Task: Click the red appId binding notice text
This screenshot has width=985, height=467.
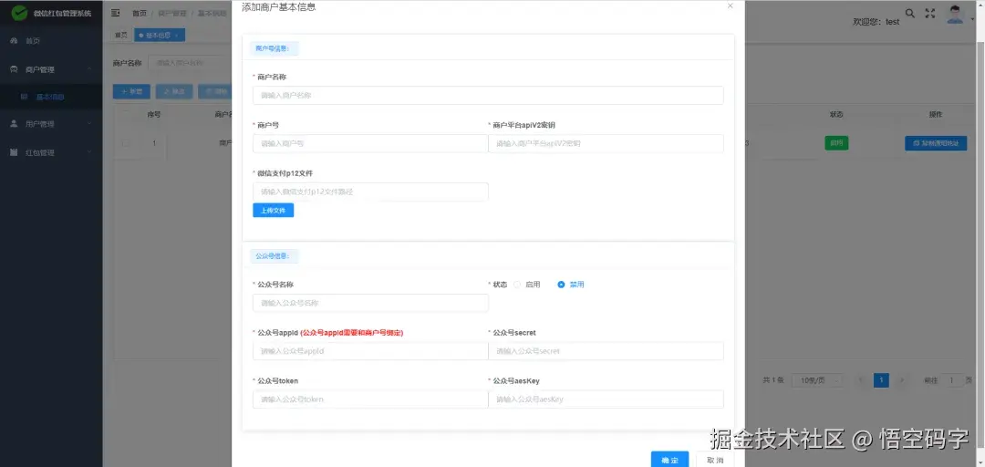Action: (x=352, y=333)
